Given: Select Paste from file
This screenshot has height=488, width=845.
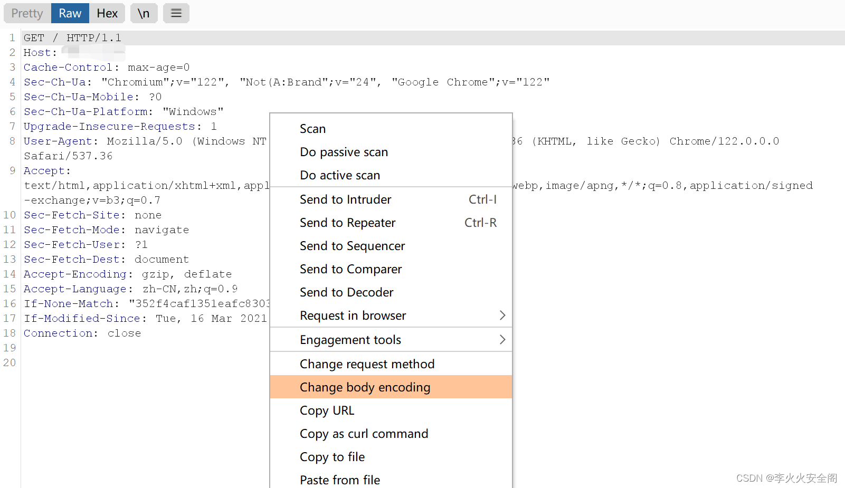Looking at the screenshot, I should point(391,479).
